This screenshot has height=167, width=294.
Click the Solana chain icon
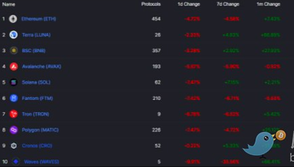coord(14,83)
